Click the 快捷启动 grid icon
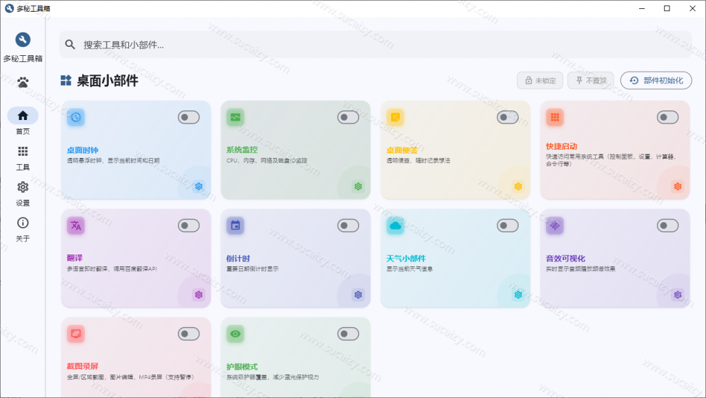Screen dimensions: 706x398 coord(555,117)
